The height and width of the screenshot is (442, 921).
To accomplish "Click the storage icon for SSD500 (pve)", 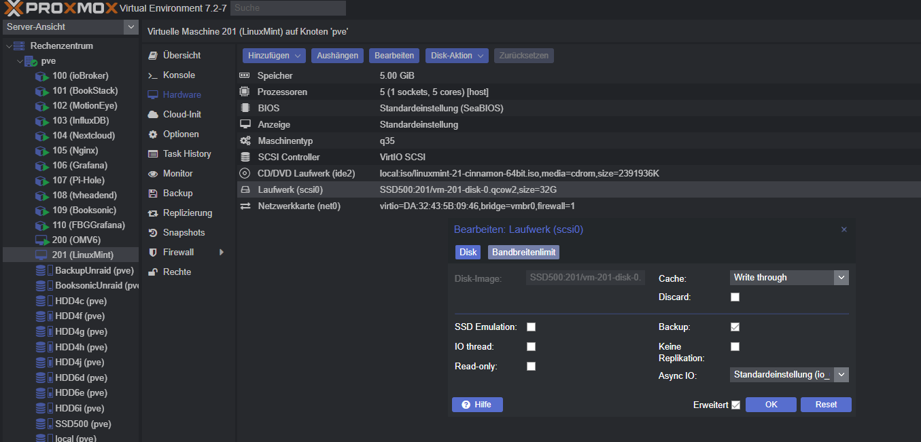I will pyautogui.click(x=44, y=424).
